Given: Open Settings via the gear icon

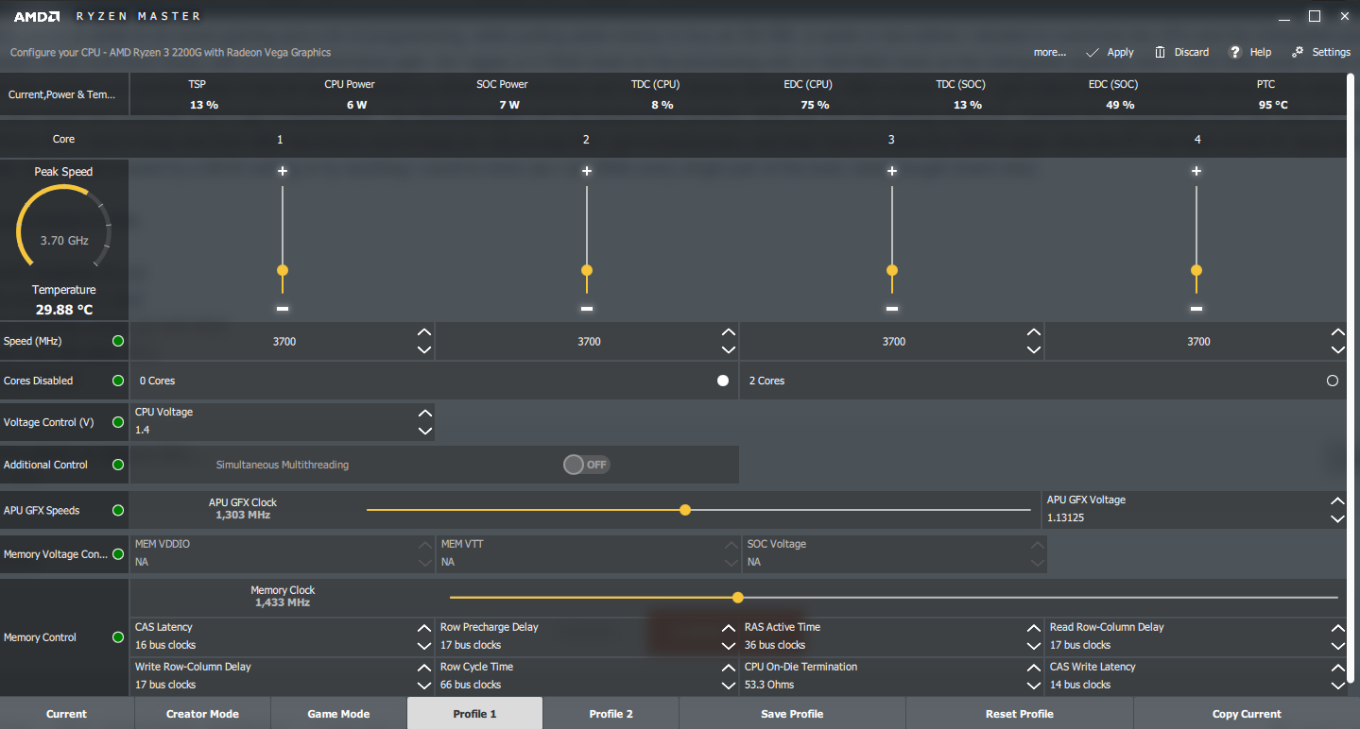Looking at the screenshot, I should click(x=1298, y=52).
